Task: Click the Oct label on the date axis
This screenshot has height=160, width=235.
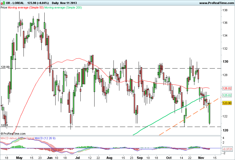Action: 169,158
